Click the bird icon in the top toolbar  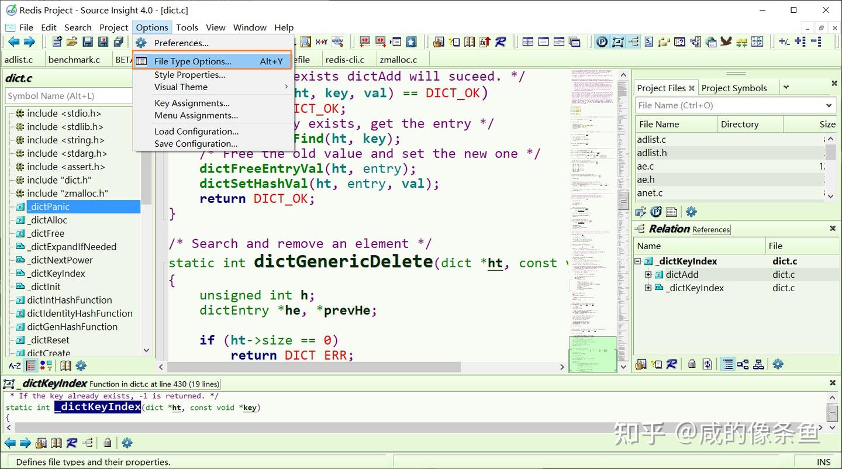click(x=726, y=42)
